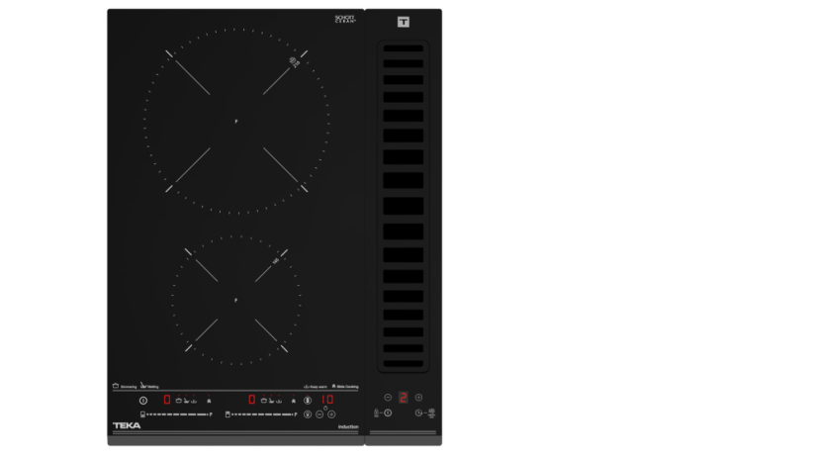The width and height of the screenshot is (817, 459).
Task: Click the TEKA brand logo
Action: point(127,425)
